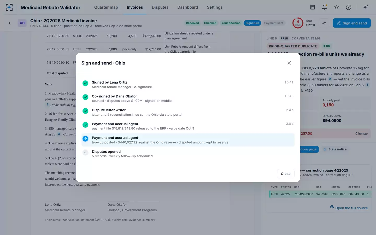The width and height of the screenshot is (376, 235).
Task: Click the 2.4 s duration value
Action: tap(290, 110)
